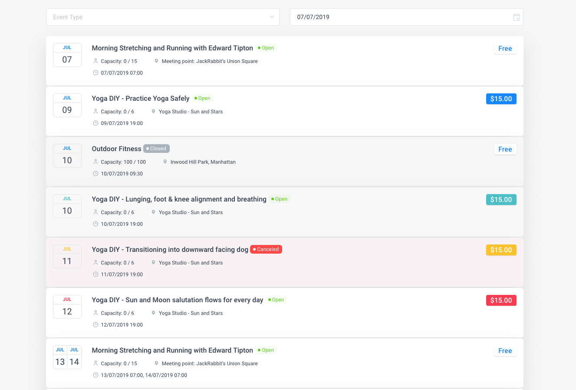Click the capacity icon on Yoga DIY - Practice Yoga Safely
This screenshot has height=390, width=576.
(96, 111)
